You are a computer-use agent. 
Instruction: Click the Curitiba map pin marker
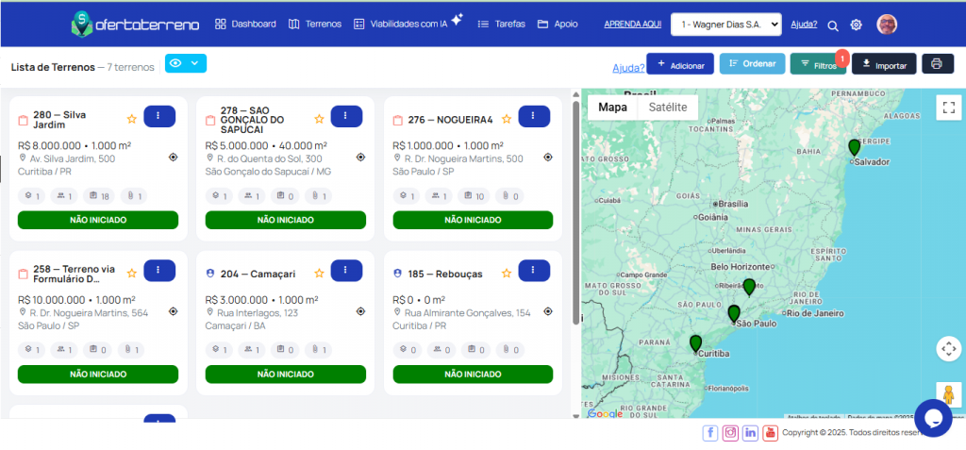pyautogui.click(x=695, y=343)
